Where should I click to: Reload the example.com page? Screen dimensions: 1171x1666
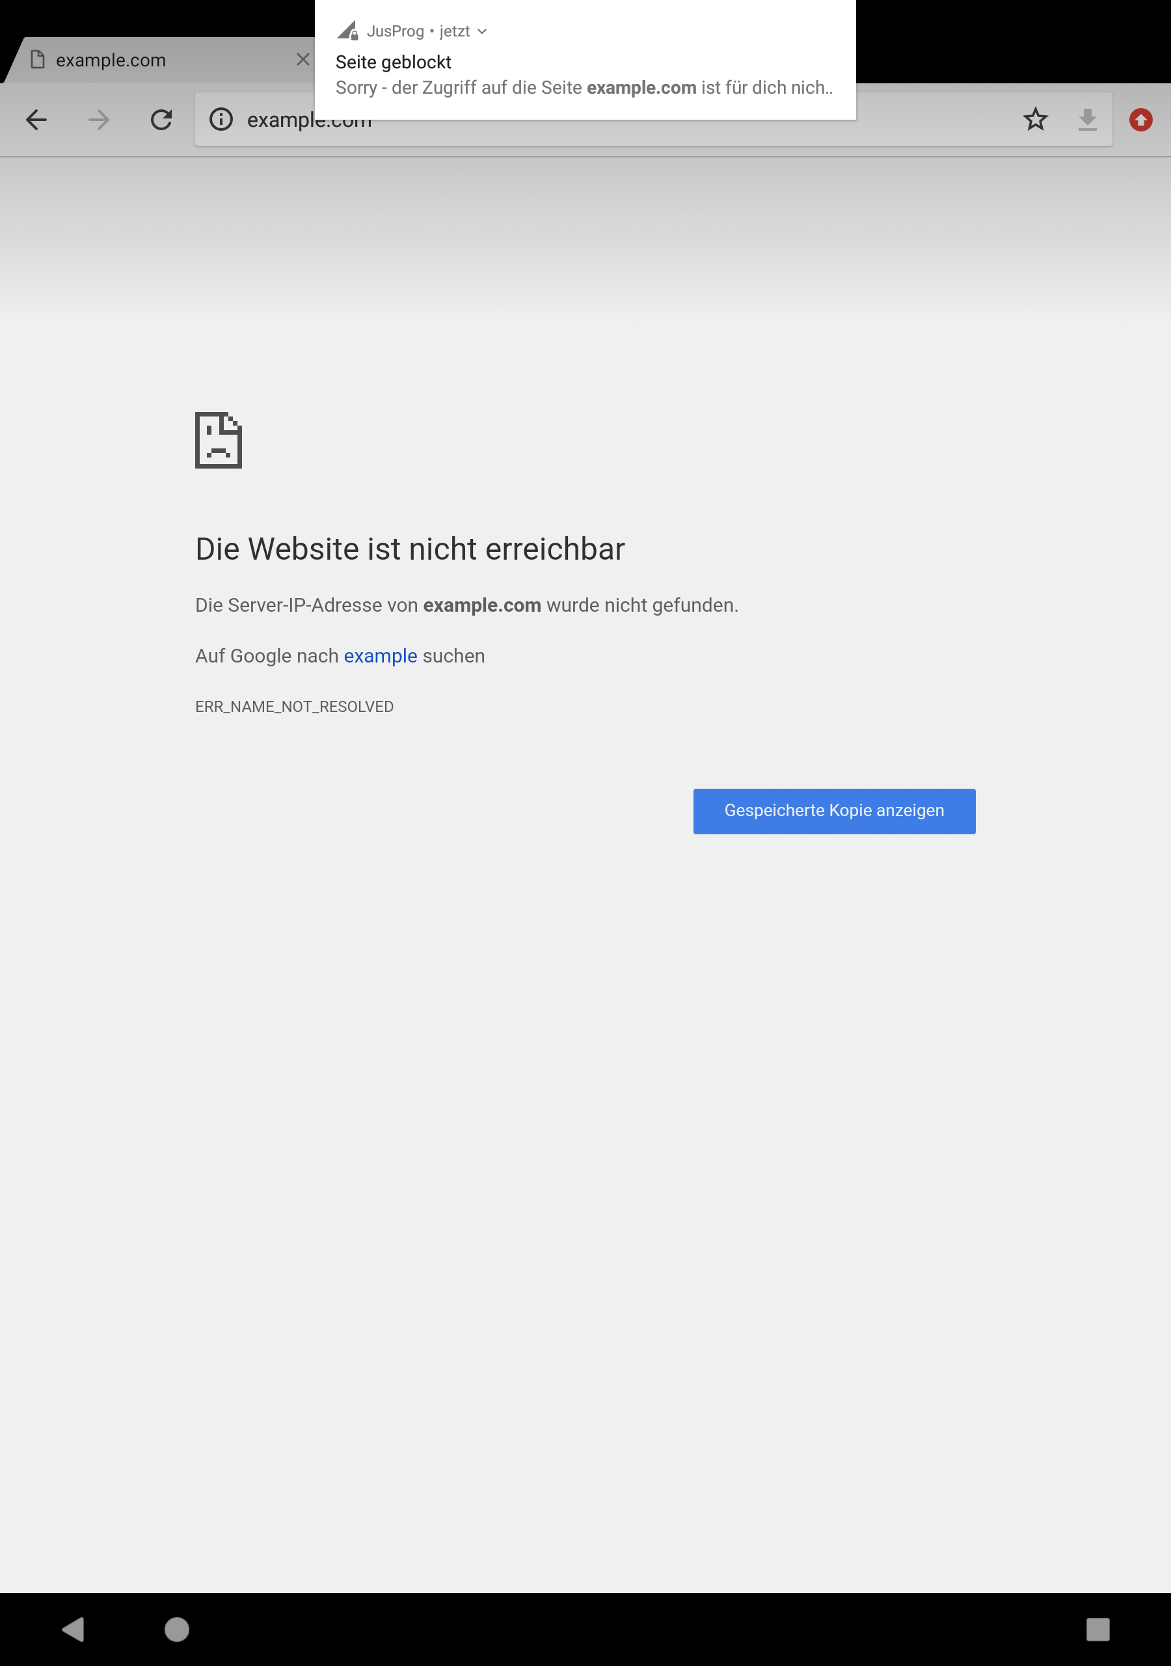pyautogui.click(x=161, y=120)
